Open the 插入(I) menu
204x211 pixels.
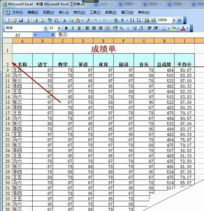(x=64, y=13)
